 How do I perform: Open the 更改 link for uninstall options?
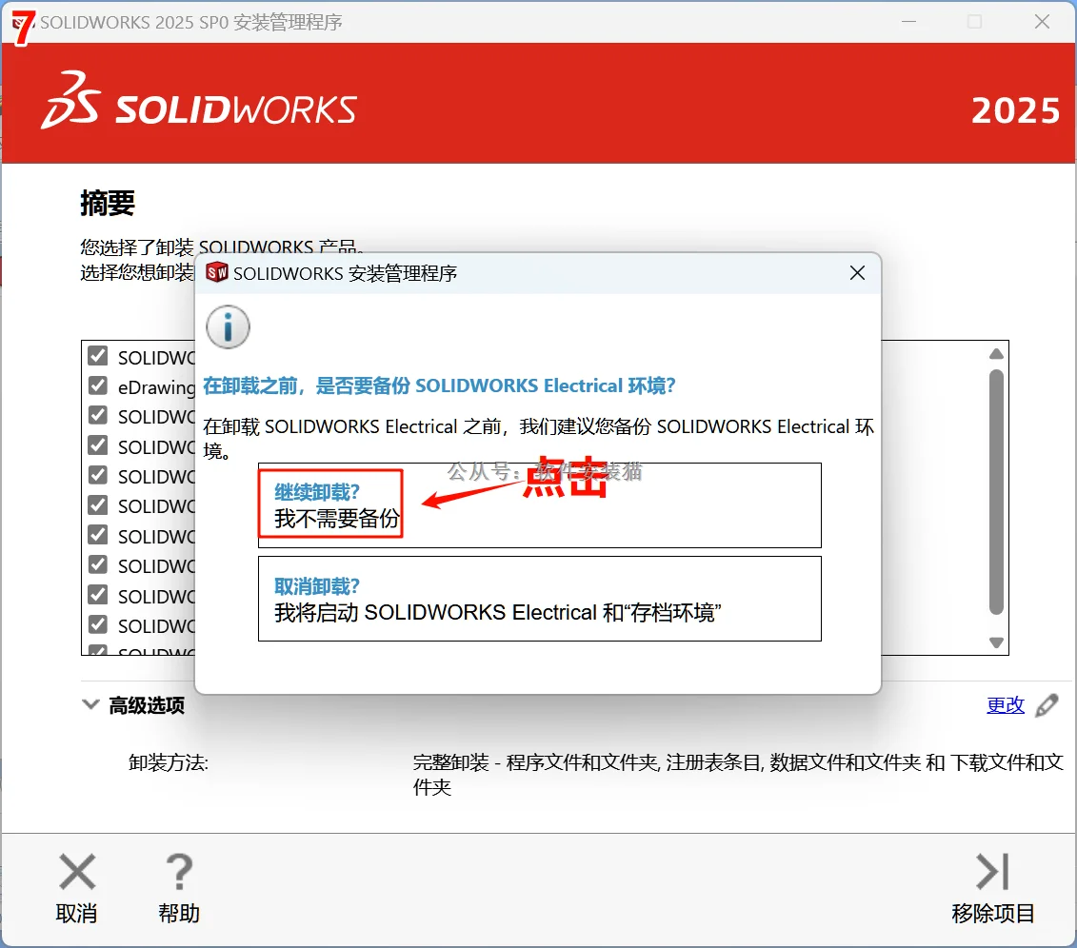[x=1006, y=704]
